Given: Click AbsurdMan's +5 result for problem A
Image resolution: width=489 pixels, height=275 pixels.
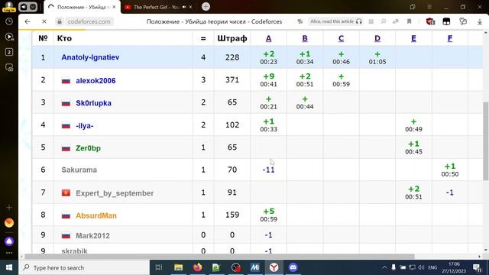Looking at the screenshot, I should coord(268,212).
